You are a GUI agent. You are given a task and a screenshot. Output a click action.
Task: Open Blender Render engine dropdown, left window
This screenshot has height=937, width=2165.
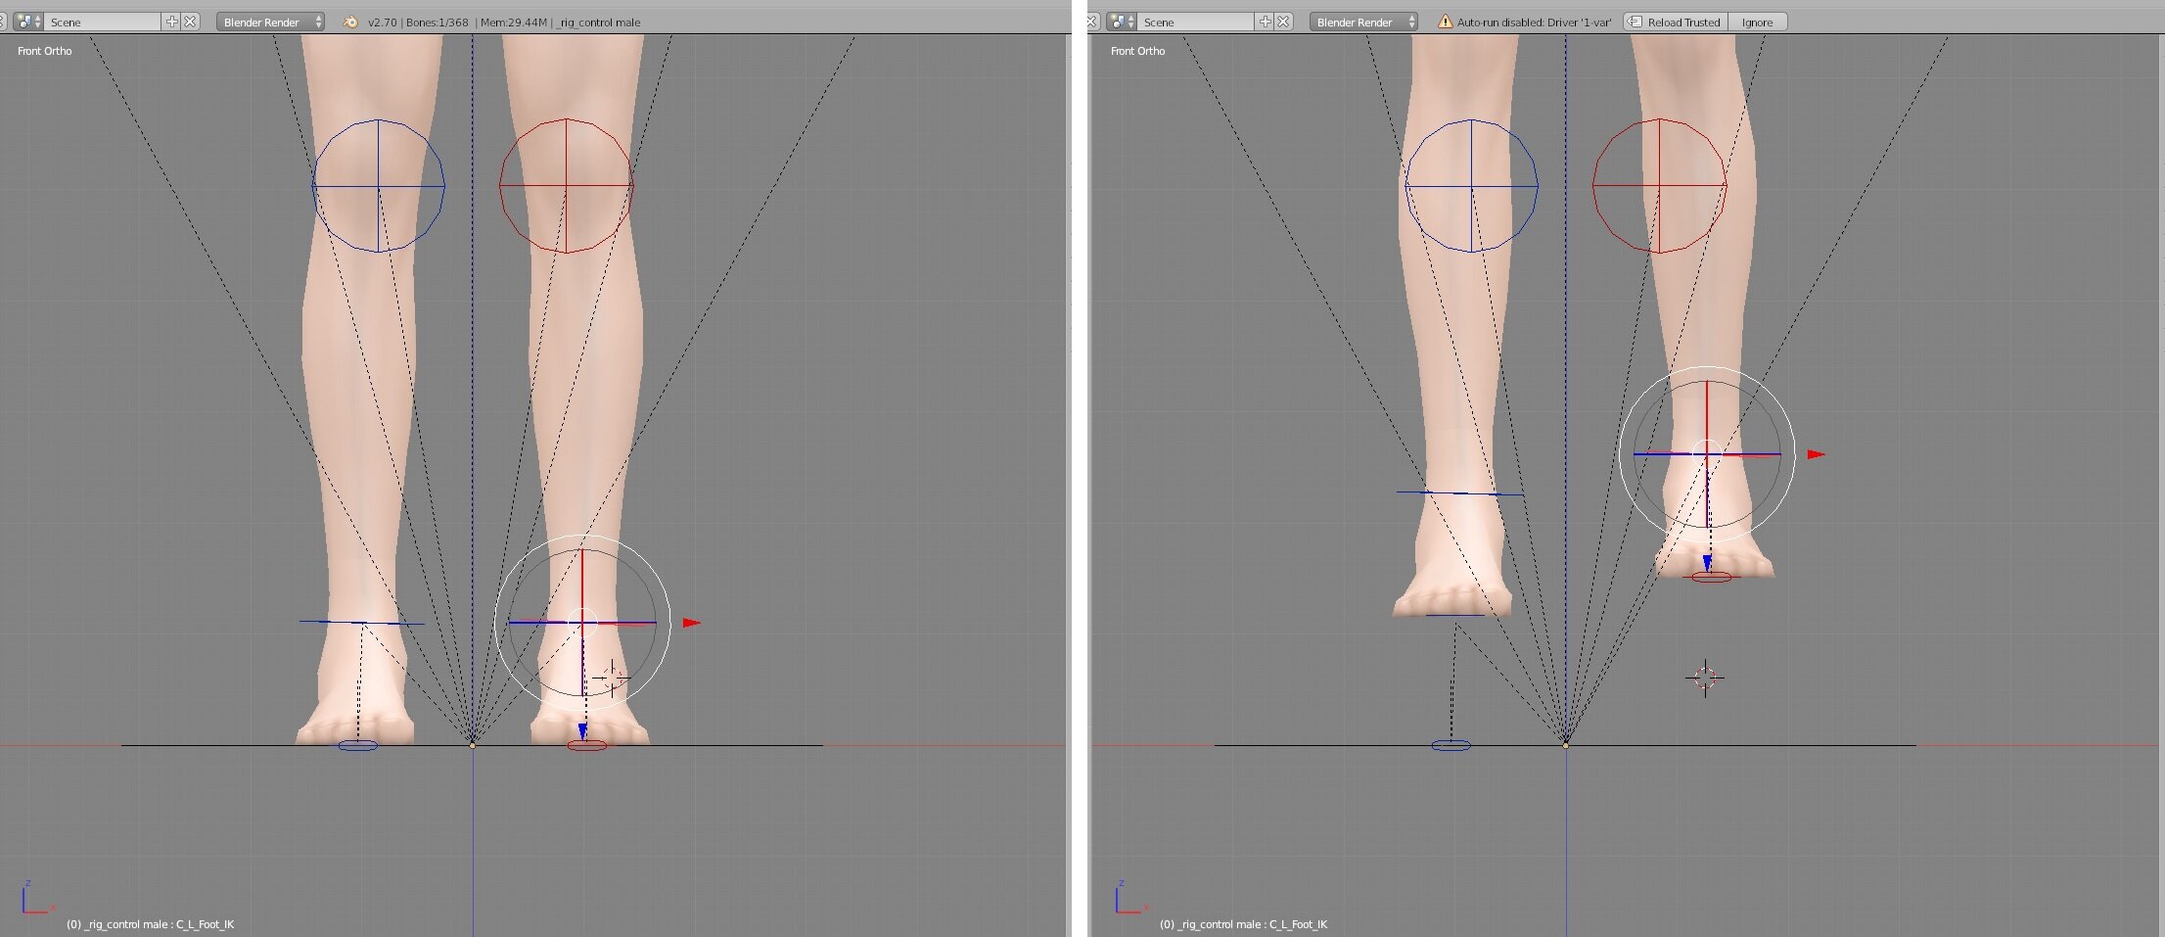point(271,22)
